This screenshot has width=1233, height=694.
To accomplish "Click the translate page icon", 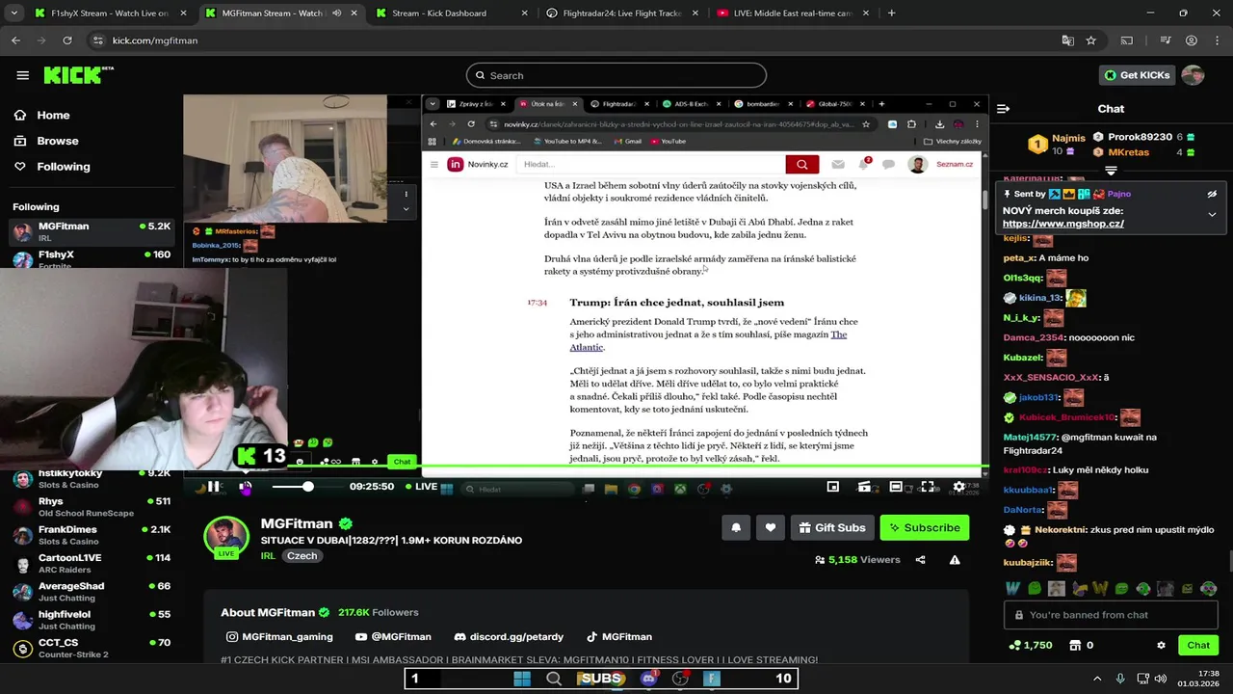I will pyautogui.click(x=1067, y=40).
